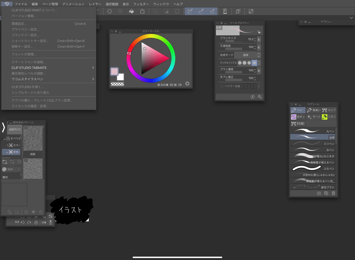Select the 星空ブラシ brush

click(313, 187)
